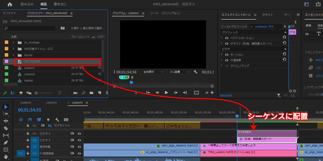The width and height of the screenshot is (323, 161).
Task: Reset the ベクトルモーション effect
Action: pyautogui.click(x=285, y=38)
